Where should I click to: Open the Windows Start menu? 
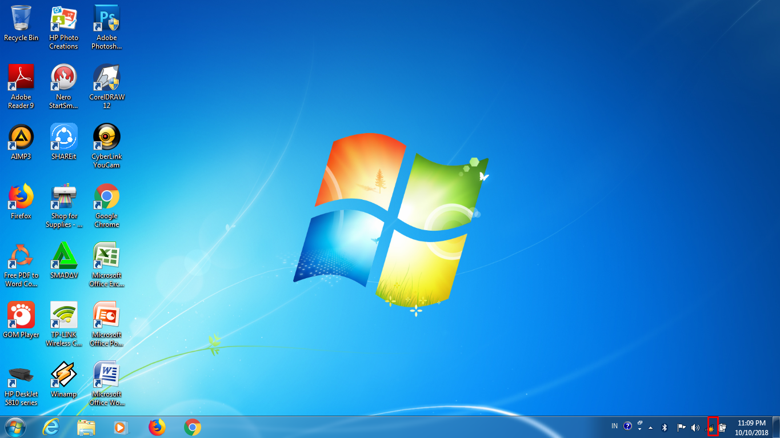15,427
